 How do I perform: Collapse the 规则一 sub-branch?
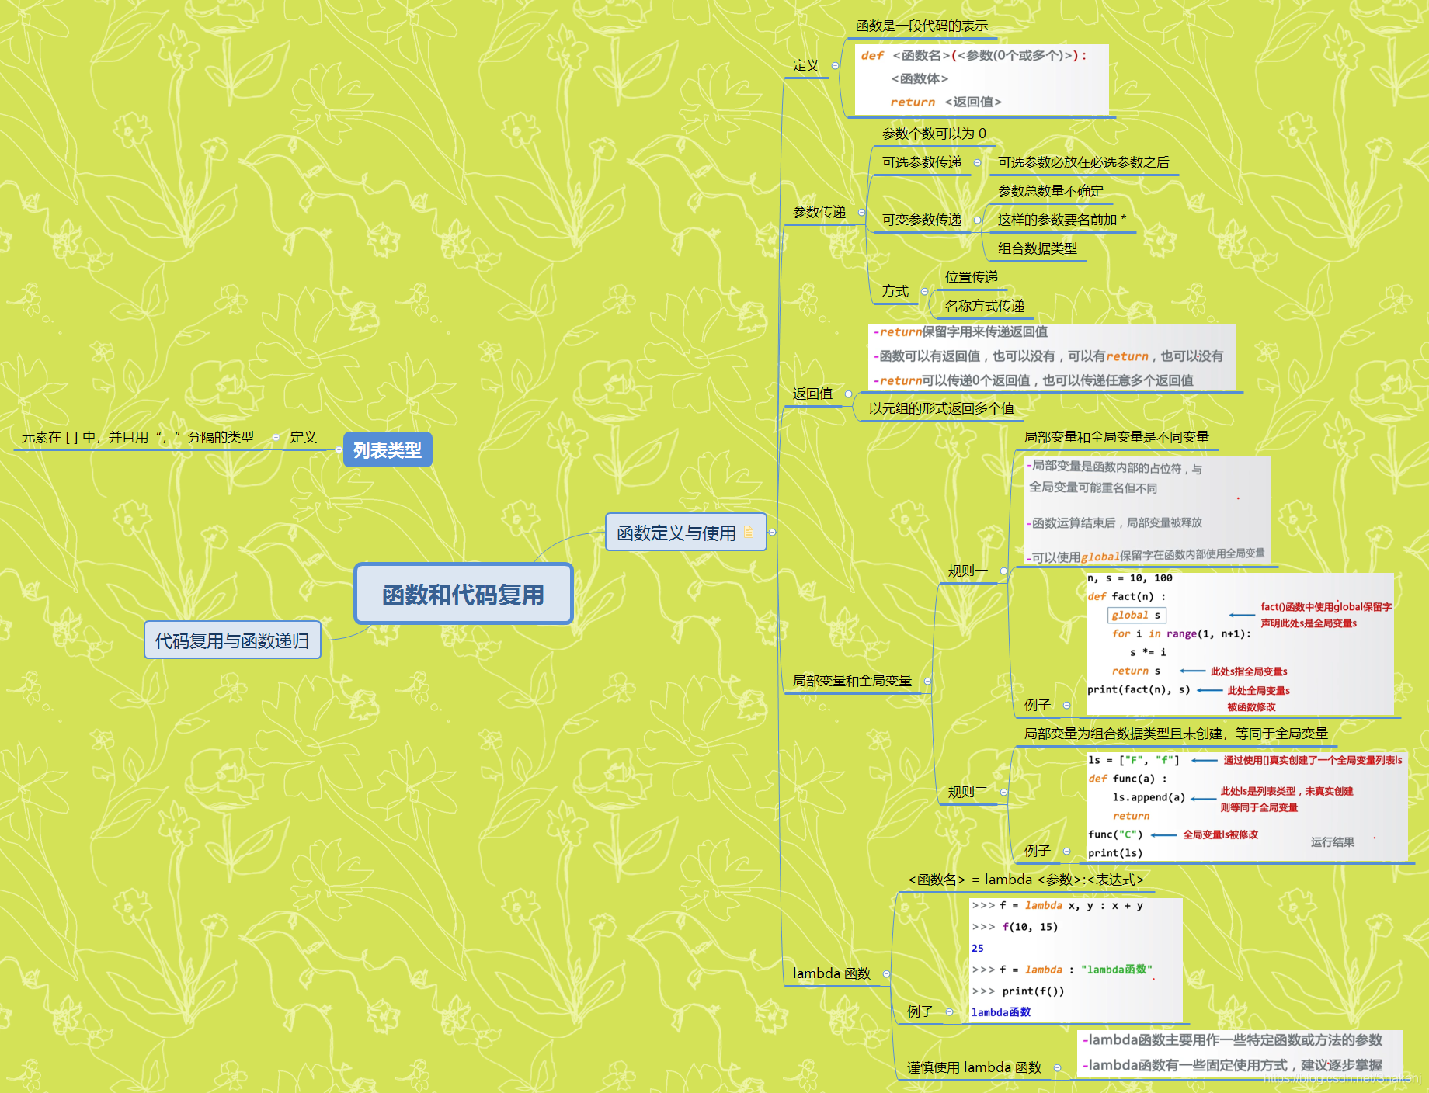[1003, 571]
